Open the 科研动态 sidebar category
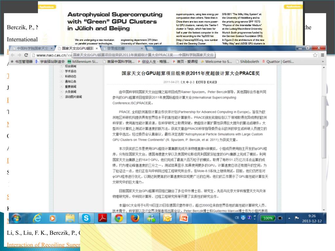This screenshot has height=251, width=335. point(71,76)
